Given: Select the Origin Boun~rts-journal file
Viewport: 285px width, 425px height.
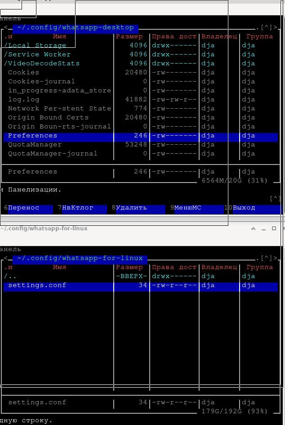Looking at the screenshot, I should [141, 127].
